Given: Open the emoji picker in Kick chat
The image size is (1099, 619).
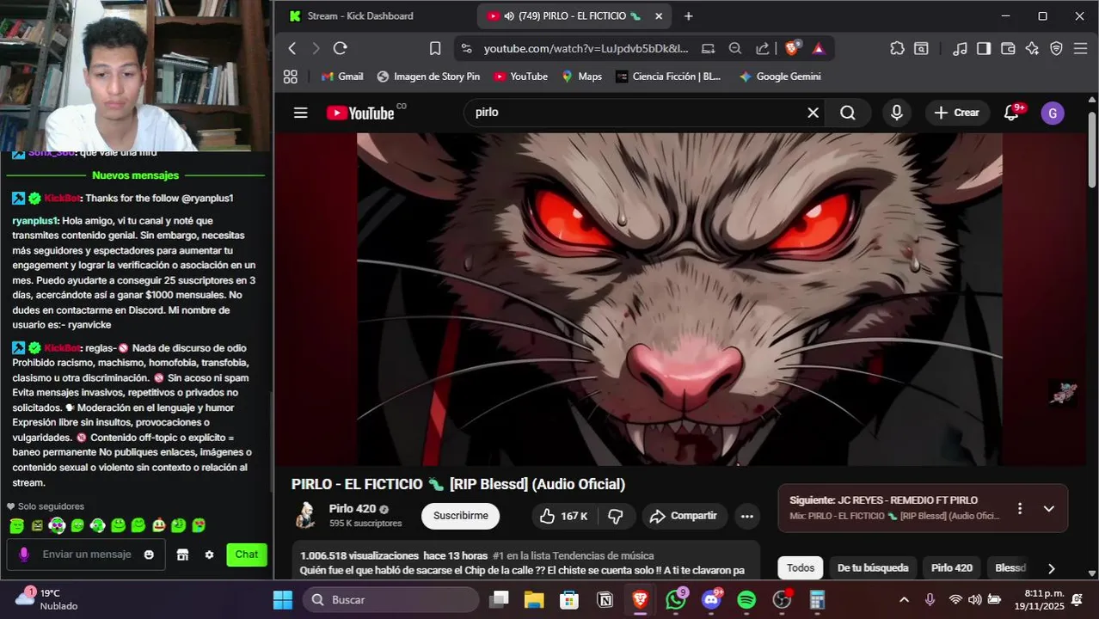Looking at the screenshot, I should (149, 555).
